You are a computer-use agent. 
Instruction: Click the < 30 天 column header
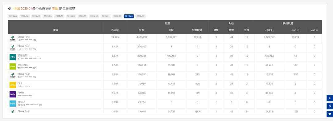(269, 30)
